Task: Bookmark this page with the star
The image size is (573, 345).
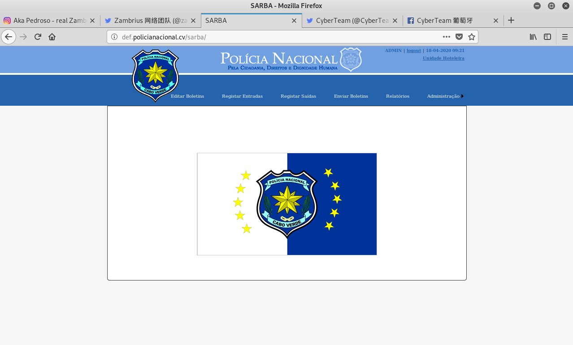Action: point(472,37)
